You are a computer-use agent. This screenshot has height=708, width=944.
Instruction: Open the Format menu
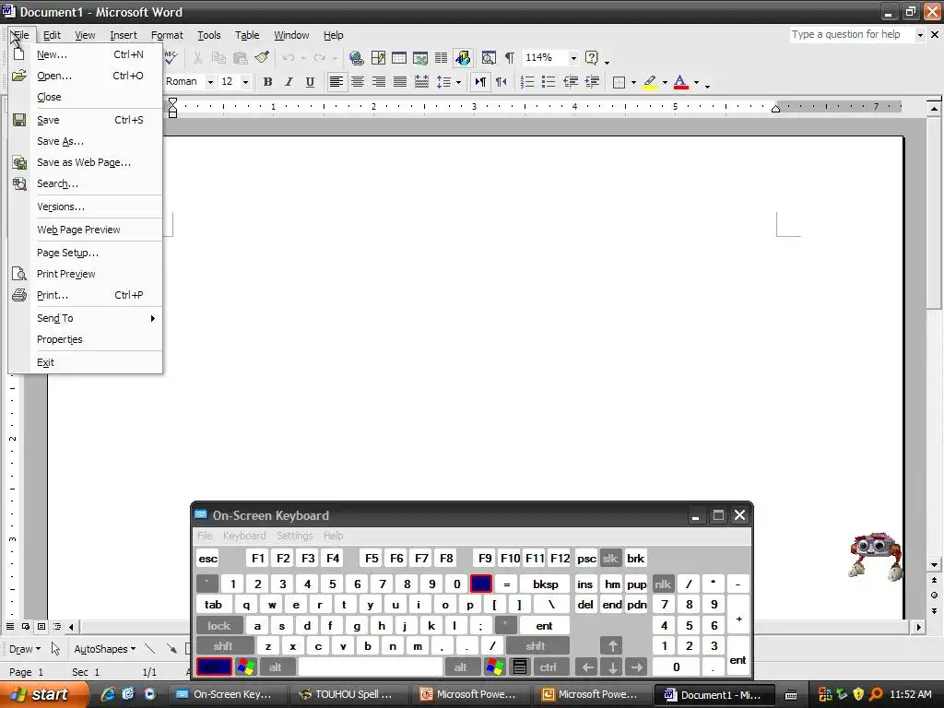click(167, 35)
